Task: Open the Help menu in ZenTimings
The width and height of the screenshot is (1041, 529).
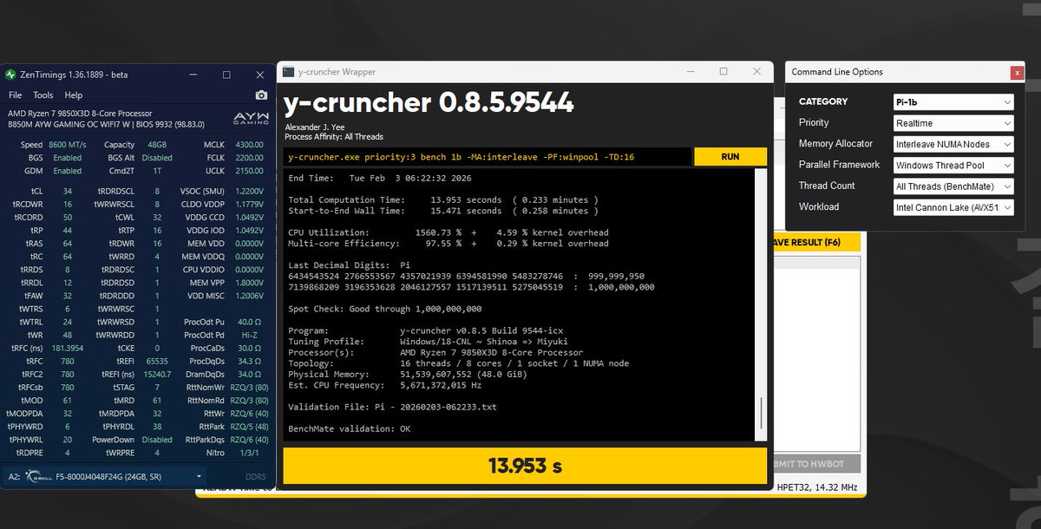Action: [x=74, y=95]
